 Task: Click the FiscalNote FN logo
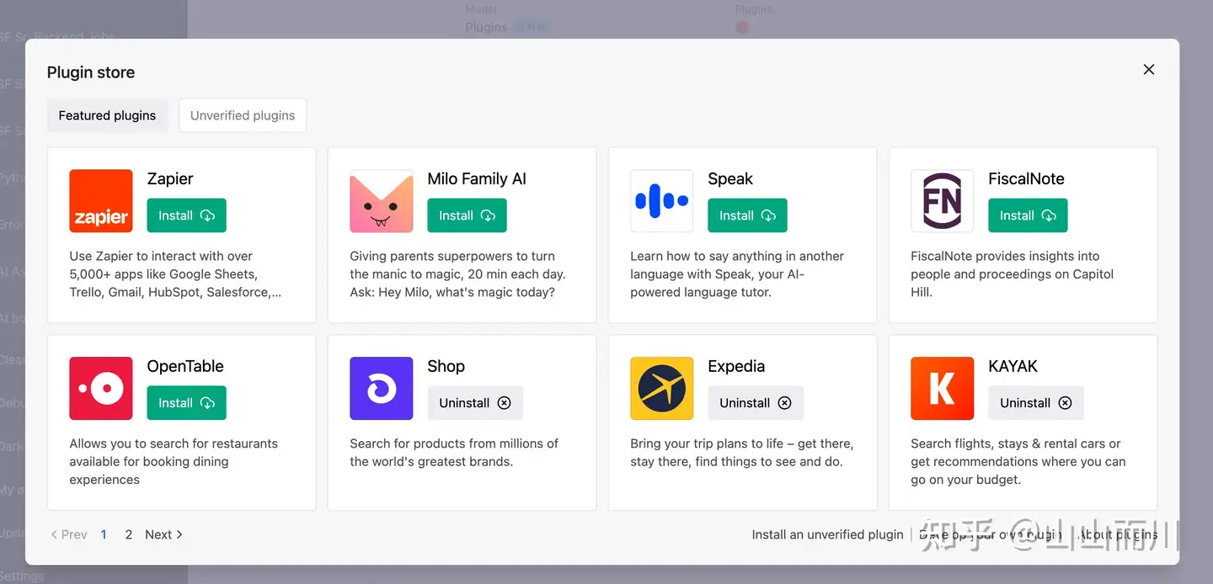coord(943,201)
